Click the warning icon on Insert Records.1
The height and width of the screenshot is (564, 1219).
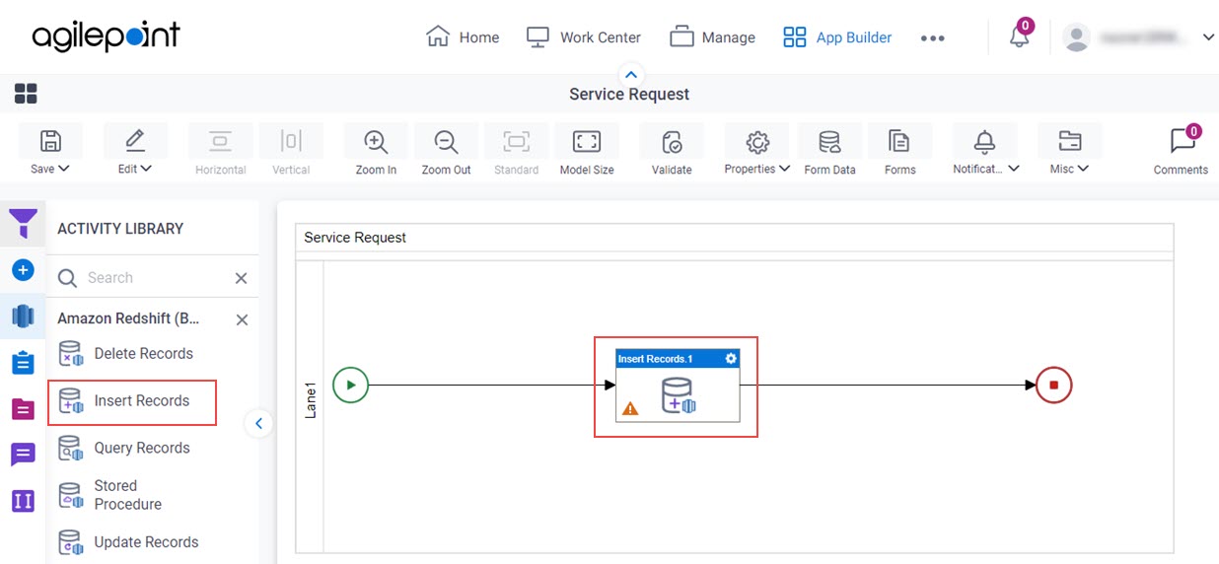(630, 408)
